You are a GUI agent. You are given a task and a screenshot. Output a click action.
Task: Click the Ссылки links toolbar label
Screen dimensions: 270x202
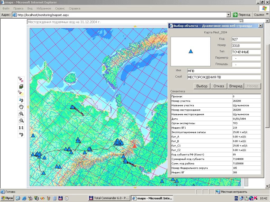click(x=259, y=15)
